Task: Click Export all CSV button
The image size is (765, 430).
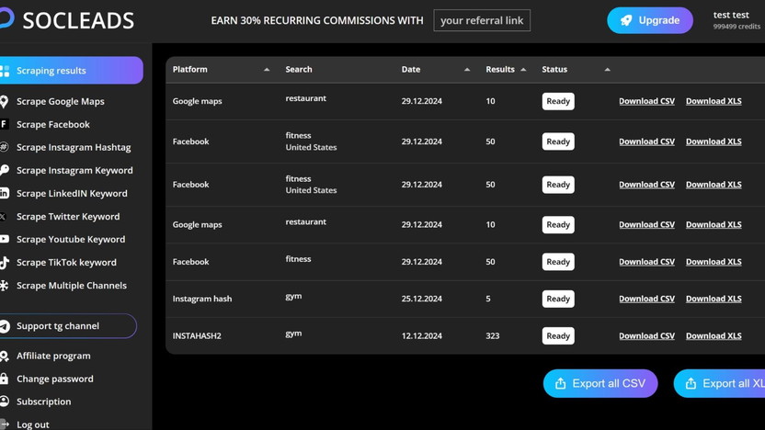Action: pos(600,383)
